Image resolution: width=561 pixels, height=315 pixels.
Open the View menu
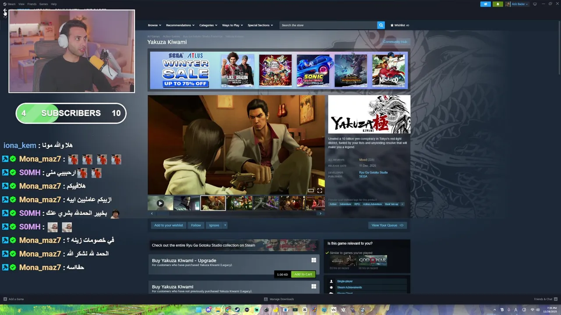(21, 4)
